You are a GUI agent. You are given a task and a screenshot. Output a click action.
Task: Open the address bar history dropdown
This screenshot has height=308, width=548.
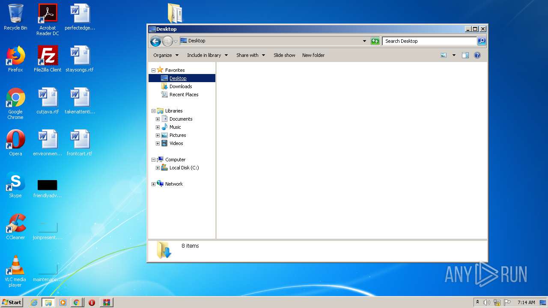coord(364,41)
